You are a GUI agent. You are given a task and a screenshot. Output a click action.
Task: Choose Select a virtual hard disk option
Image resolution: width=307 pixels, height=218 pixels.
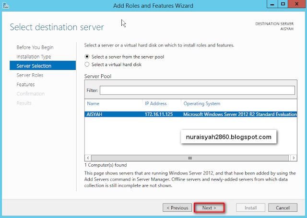[87, 64]
